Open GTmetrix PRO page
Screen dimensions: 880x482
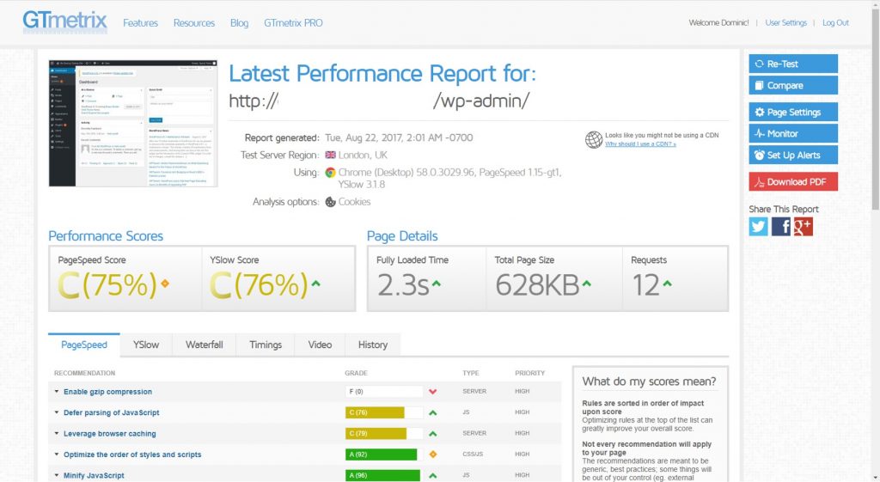[293, 23]
